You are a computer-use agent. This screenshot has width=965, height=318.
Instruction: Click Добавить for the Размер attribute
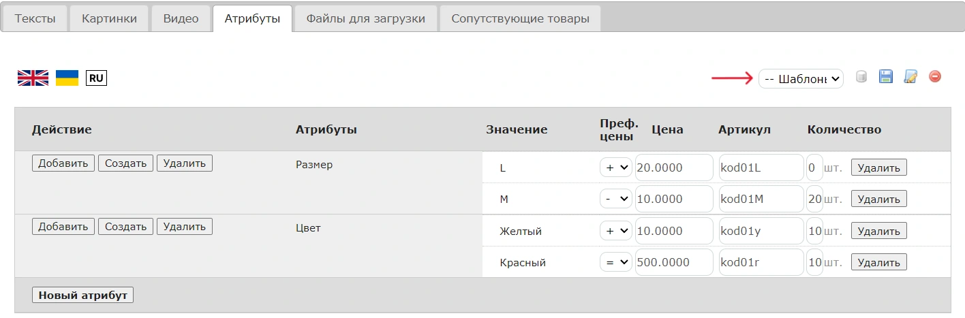[x=63, y=163]
